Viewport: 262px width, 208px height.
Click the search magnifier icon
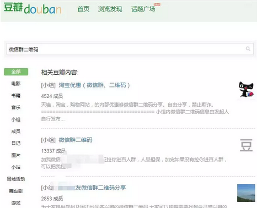(x=248, y=49)
